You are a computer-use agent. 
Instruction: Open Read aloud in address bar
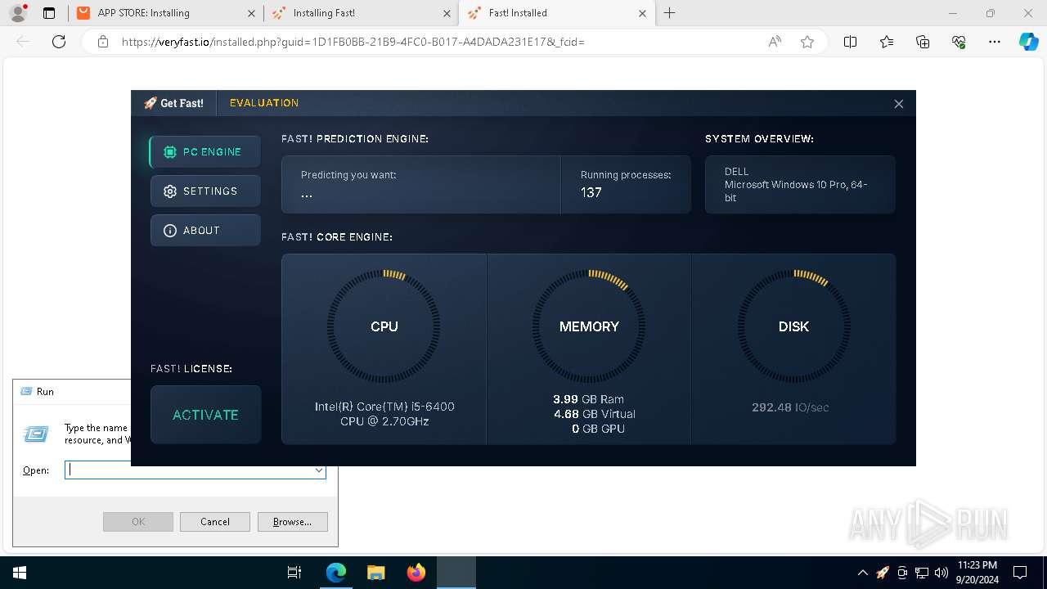(x=775, y=42)
